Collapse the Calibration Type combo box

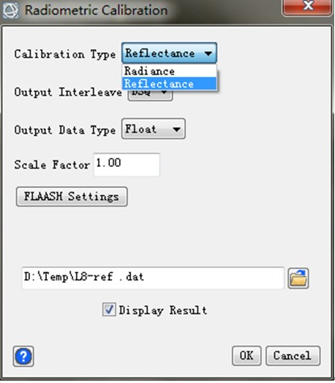coord(169,53)
